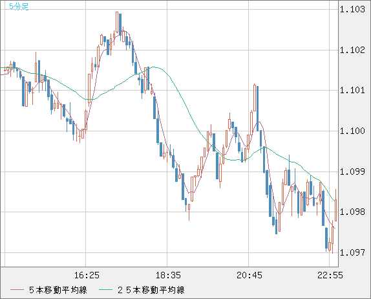Click the 18:35 time axis label

(168, 275)
